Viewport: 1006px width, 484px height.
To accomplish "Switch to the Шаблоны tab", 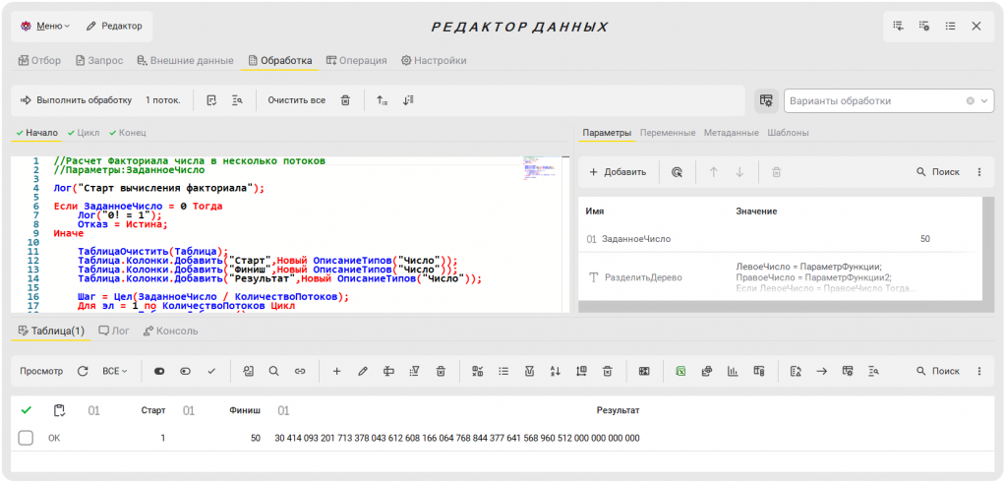I will point(788,133).
